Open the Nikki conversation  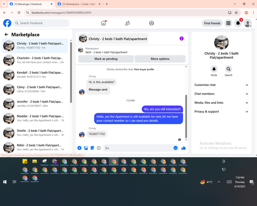(35, 147)
